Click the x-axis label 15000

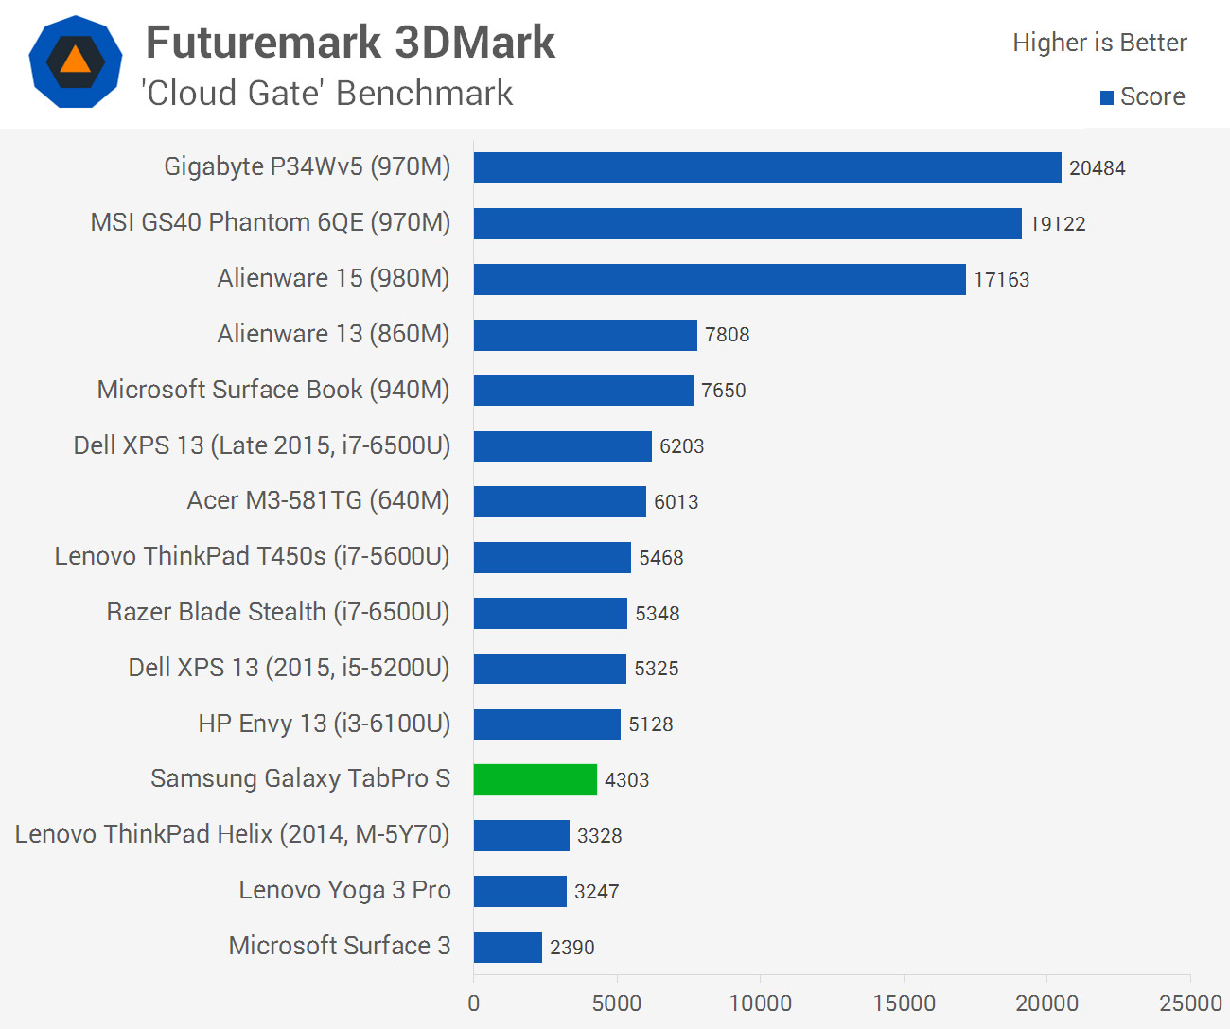point(904,1003)
